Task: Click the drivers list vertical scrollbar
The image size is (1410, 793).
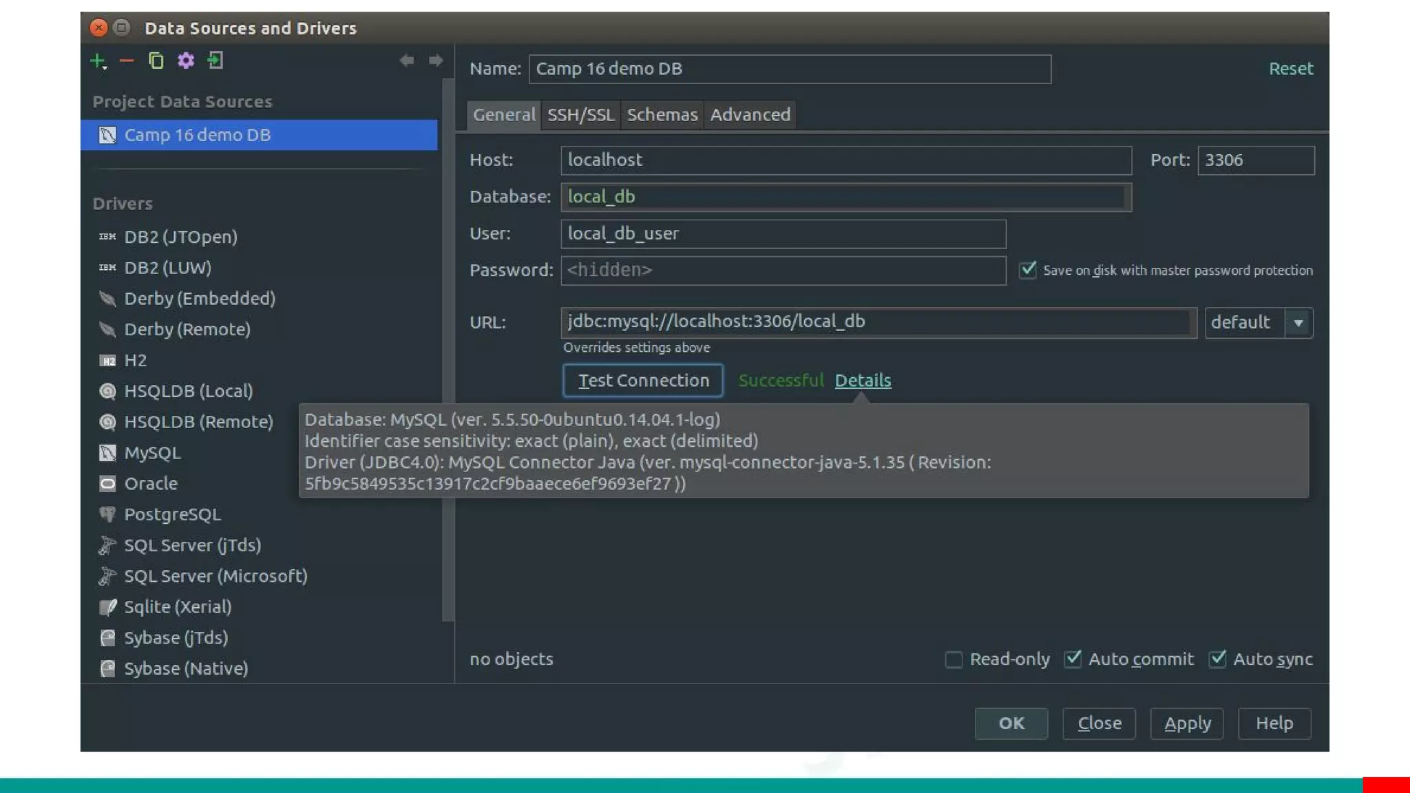Action: click(448, 351)
